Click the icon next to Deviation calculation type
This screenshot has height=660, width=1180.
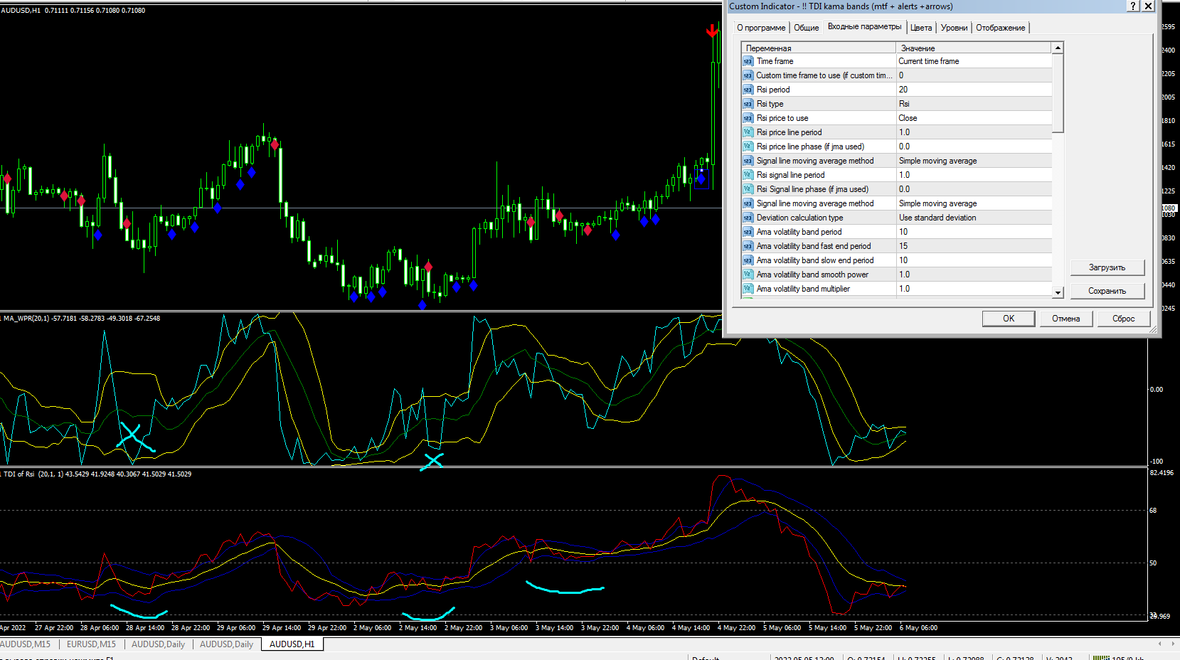[748, 218]
